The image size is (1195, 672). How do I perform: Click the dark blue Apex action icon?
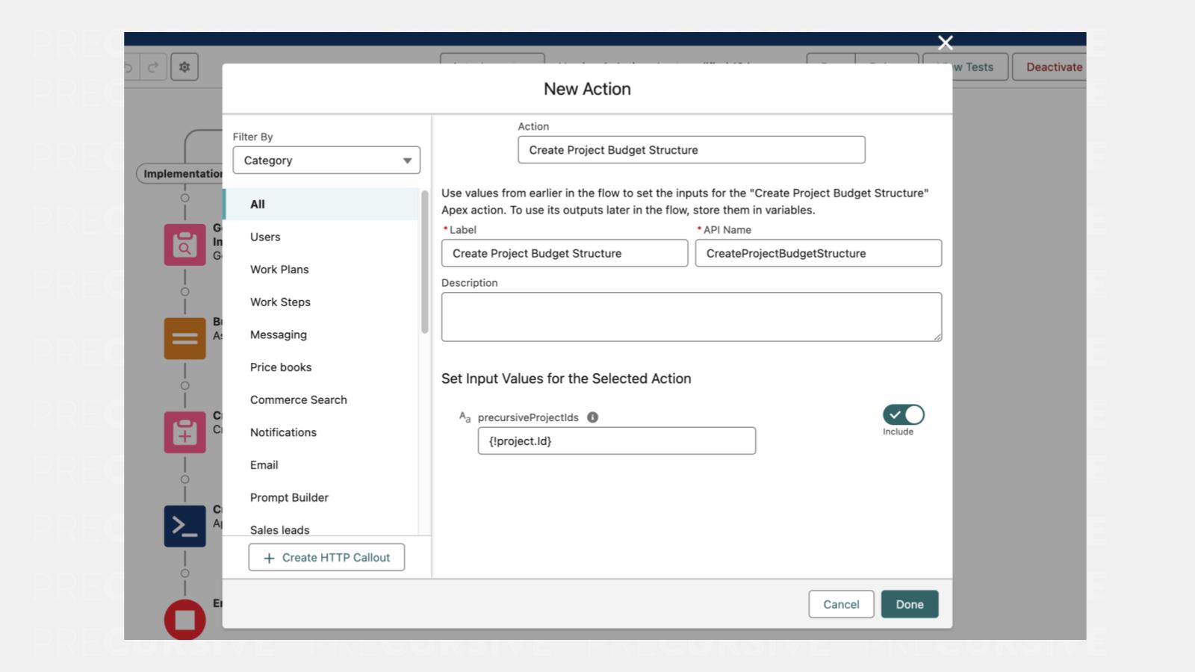(x=184, y=526)
